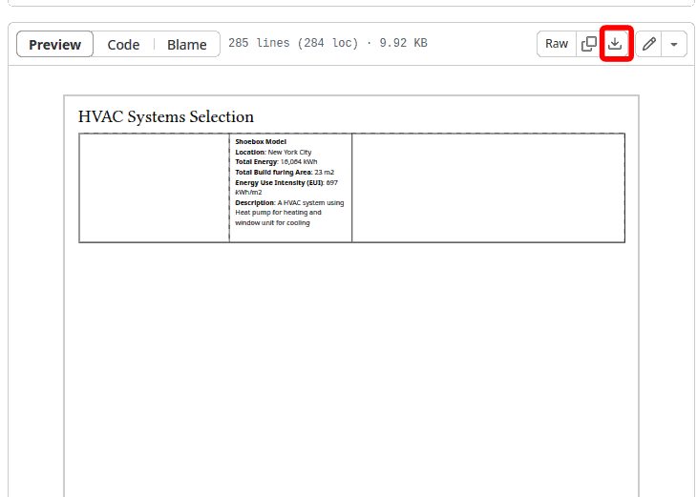Click the Location: New York City line

(273, 152)
